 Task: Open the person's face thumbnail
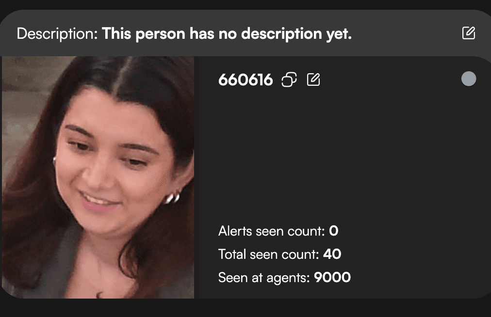(x=98, y=177)
